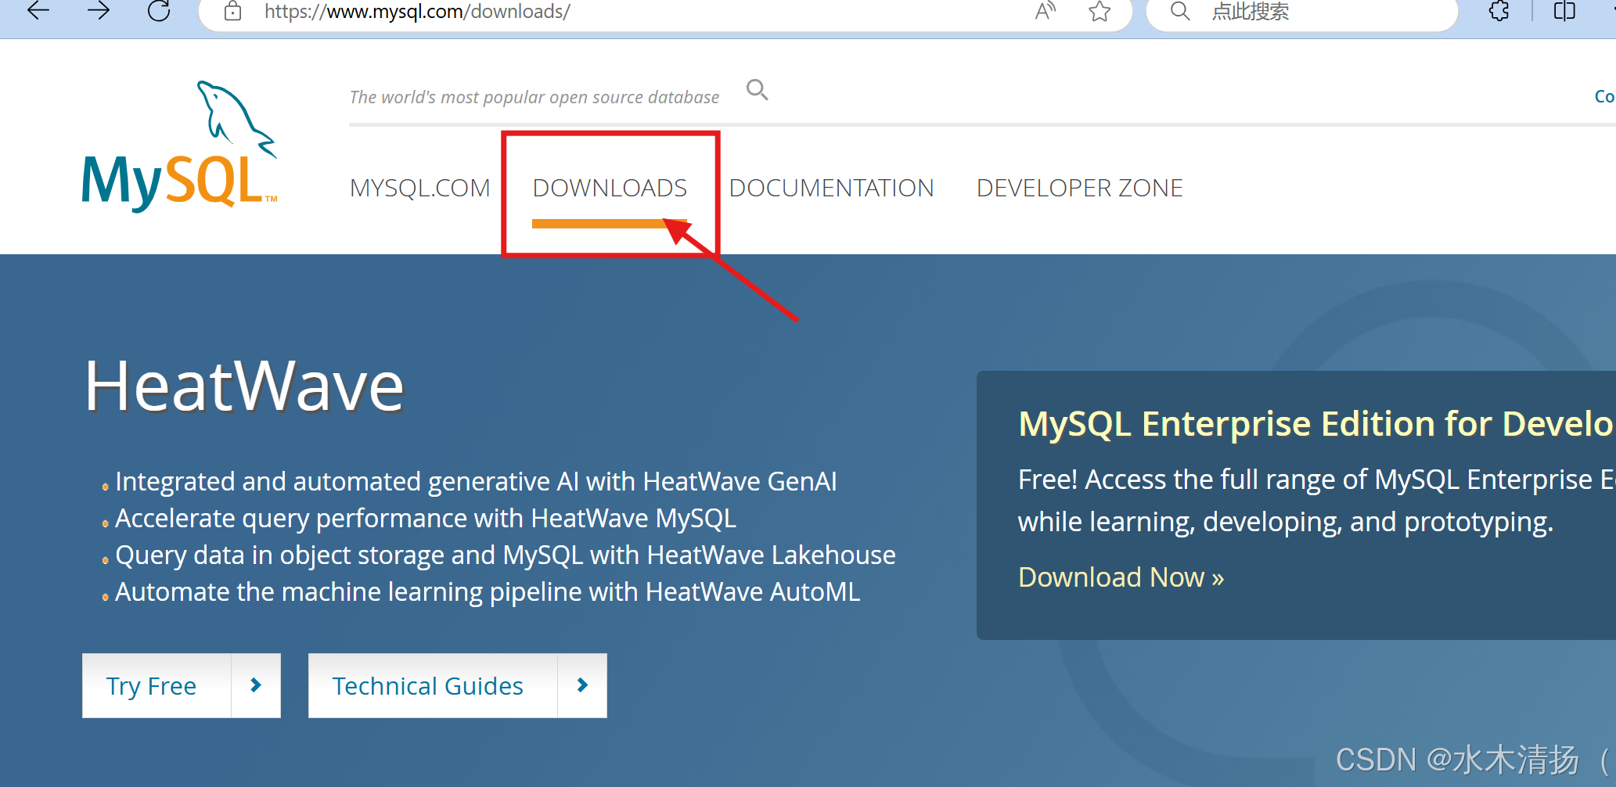Open the DEVELOPER ZONE navigation tab

tap(1079, 188)
